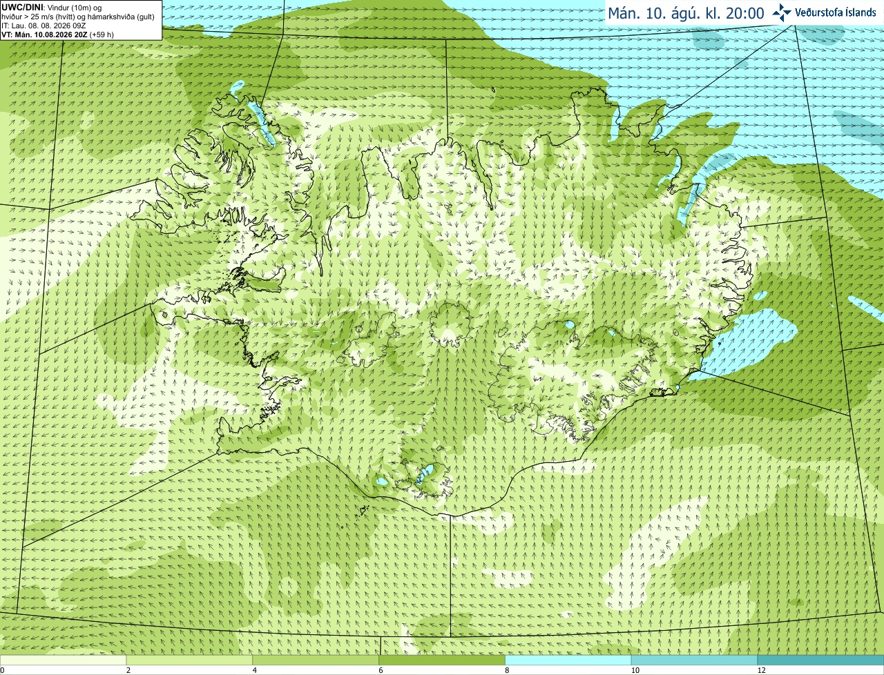Select the 0–2 palest legend color segment

coord(63,660)
